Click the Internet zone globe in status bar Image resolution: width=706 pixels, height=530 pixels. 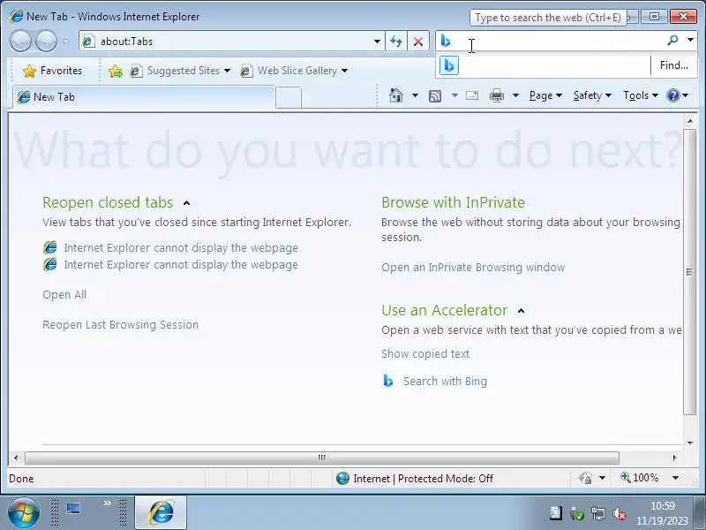pos(342,478)
